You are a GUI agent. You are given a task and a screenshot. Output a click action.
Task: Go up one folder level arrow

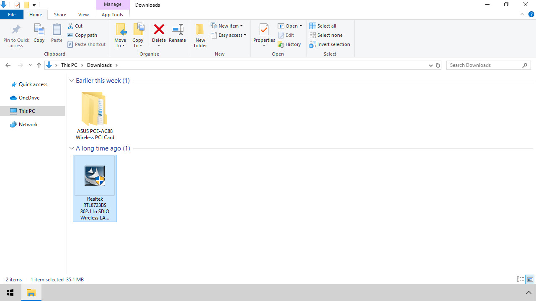point(39,65)
